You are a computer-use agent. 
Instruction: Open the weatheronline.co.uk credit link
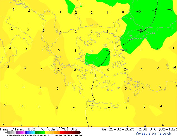[154, 134]
